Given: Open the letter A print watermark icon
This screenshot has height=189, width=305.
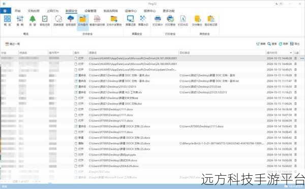Looking at the screenshot, I should pyautogui.click(x=183, y=21).
